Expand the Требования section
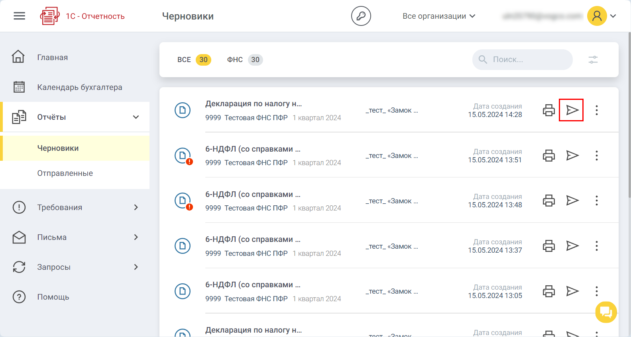 point(136,207)
